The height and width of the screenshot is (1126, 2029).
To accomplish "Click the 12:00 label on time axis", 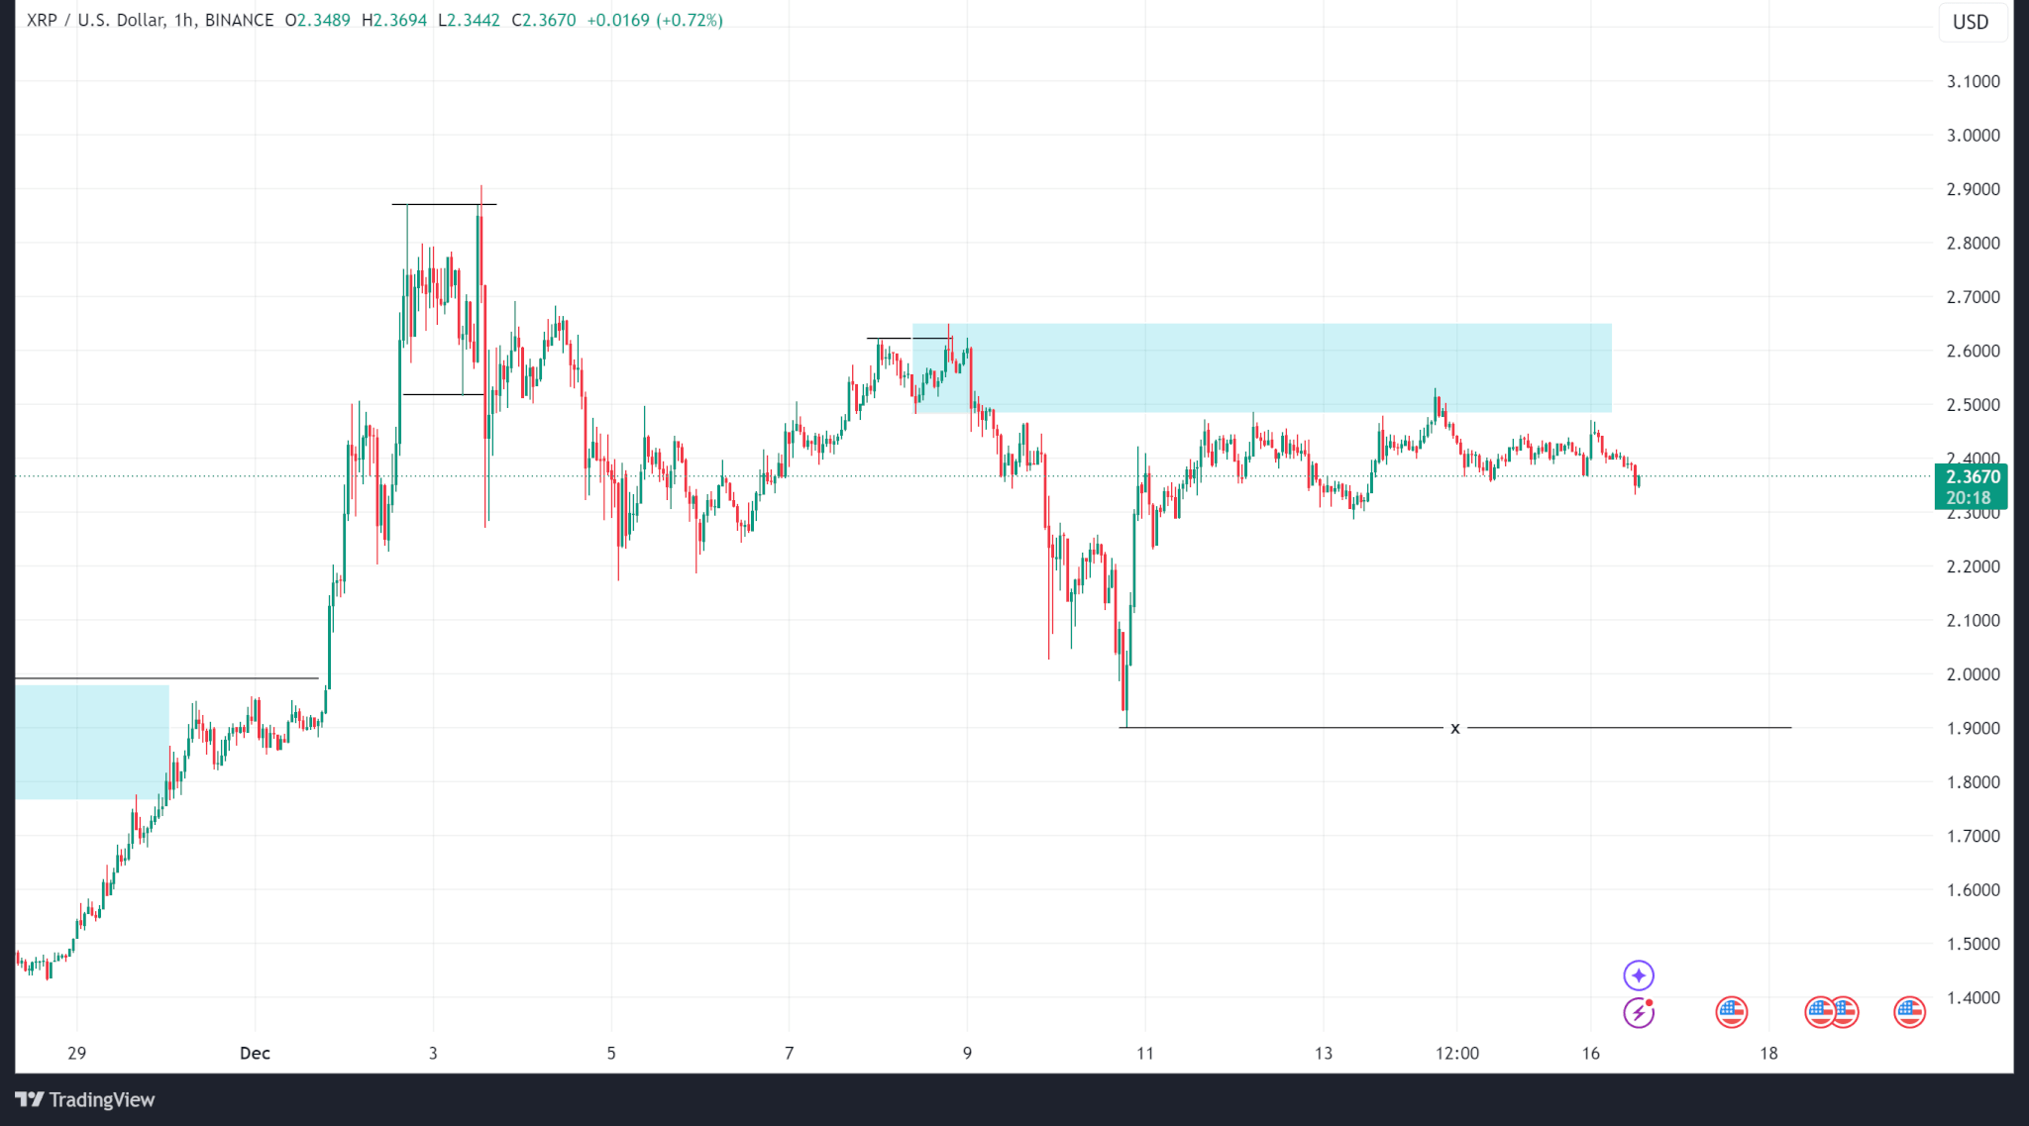I will [1457, 1053].
